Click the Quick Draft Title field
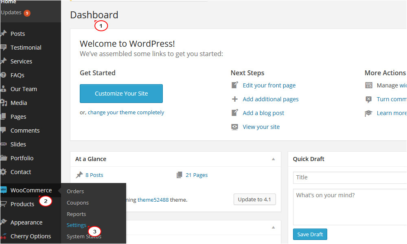Viewport: 407px width, 244px height. pos(349,177)
